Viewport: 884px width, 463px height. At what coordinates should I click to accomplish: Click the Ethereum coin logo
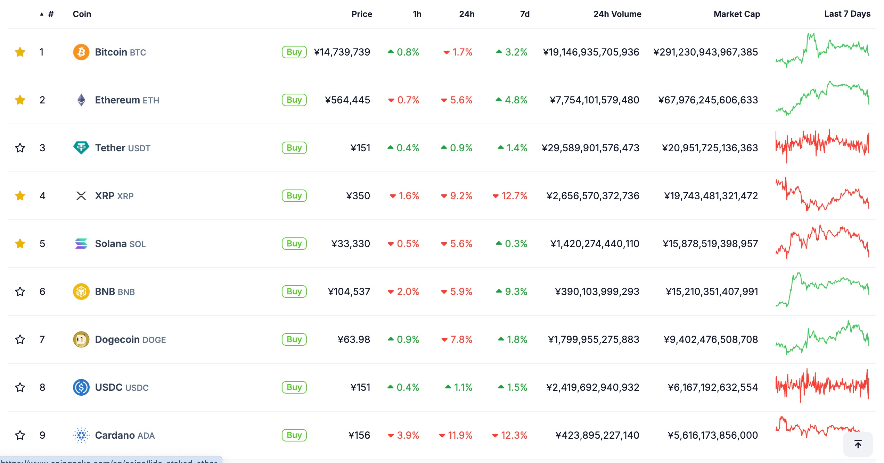(81, 100)
